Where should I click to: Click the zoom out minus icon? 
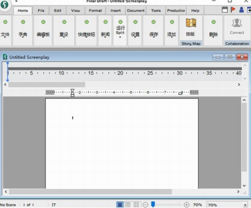point(145,205)
